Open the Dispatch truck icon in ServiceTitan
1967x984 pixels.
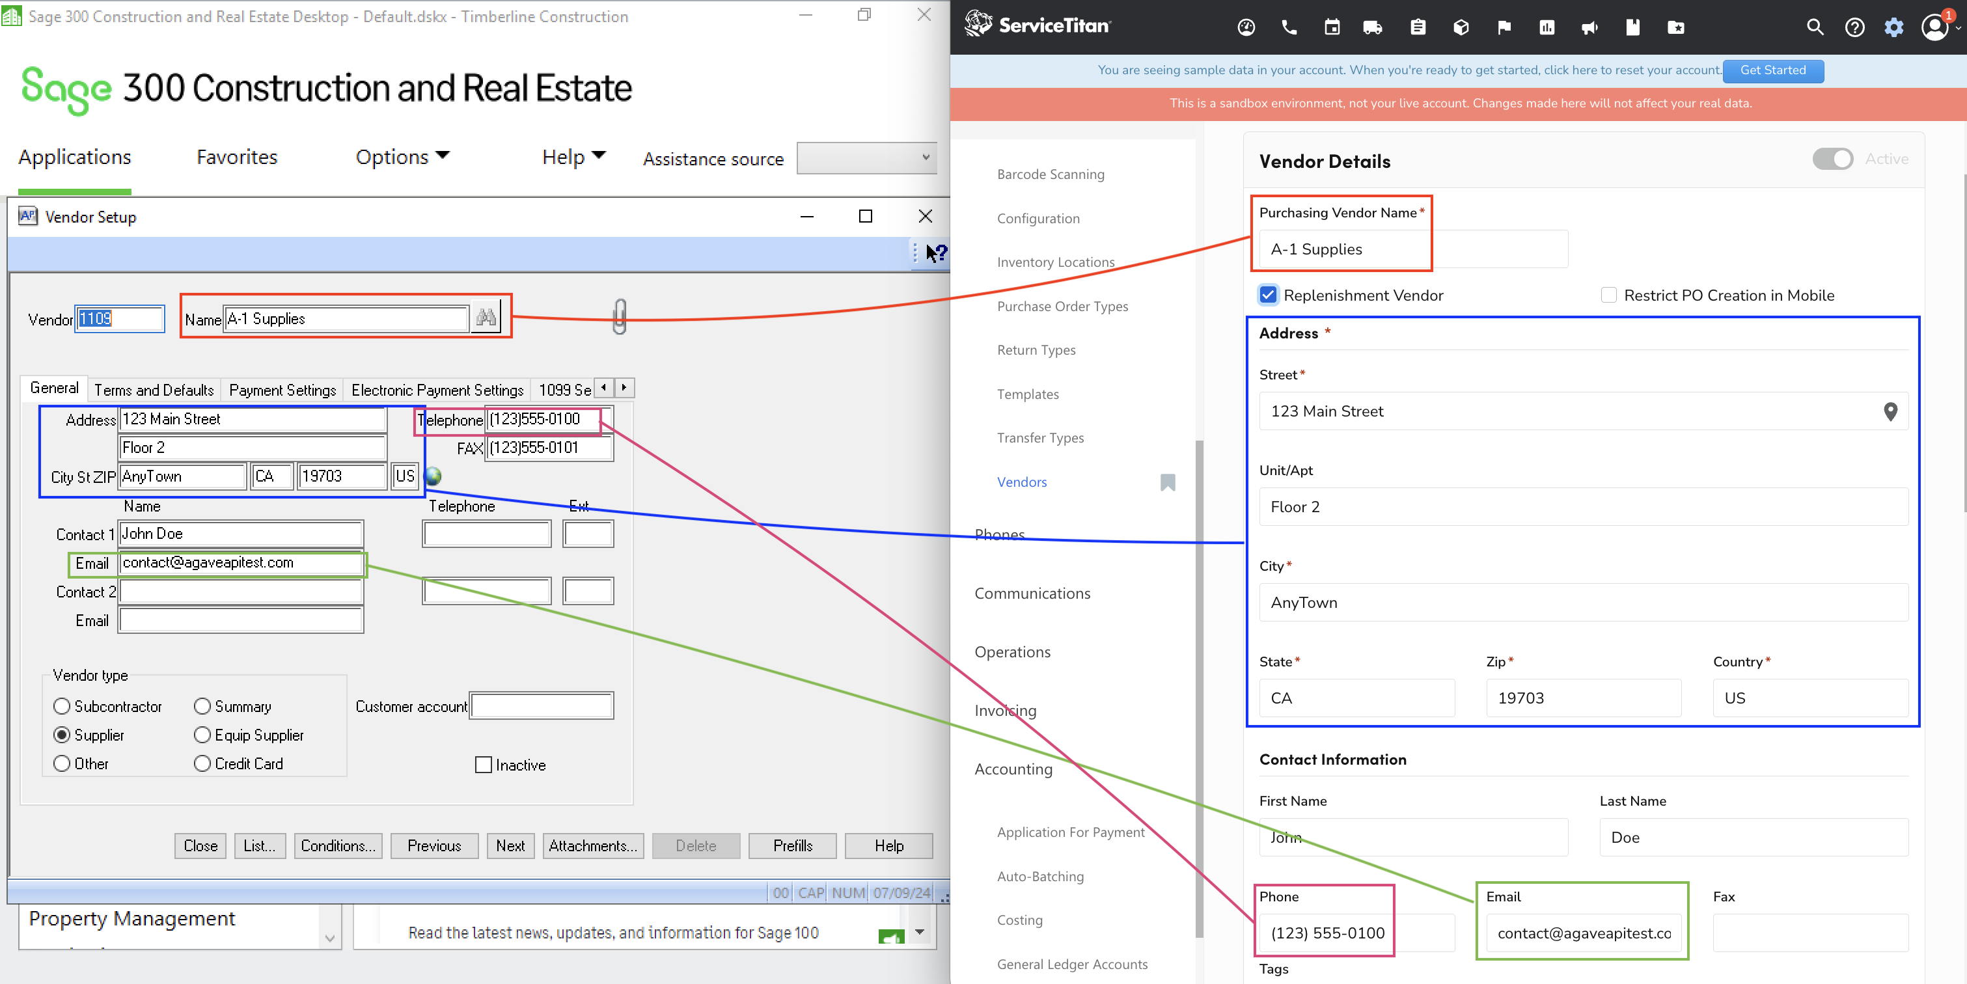tap(1372, 27)
